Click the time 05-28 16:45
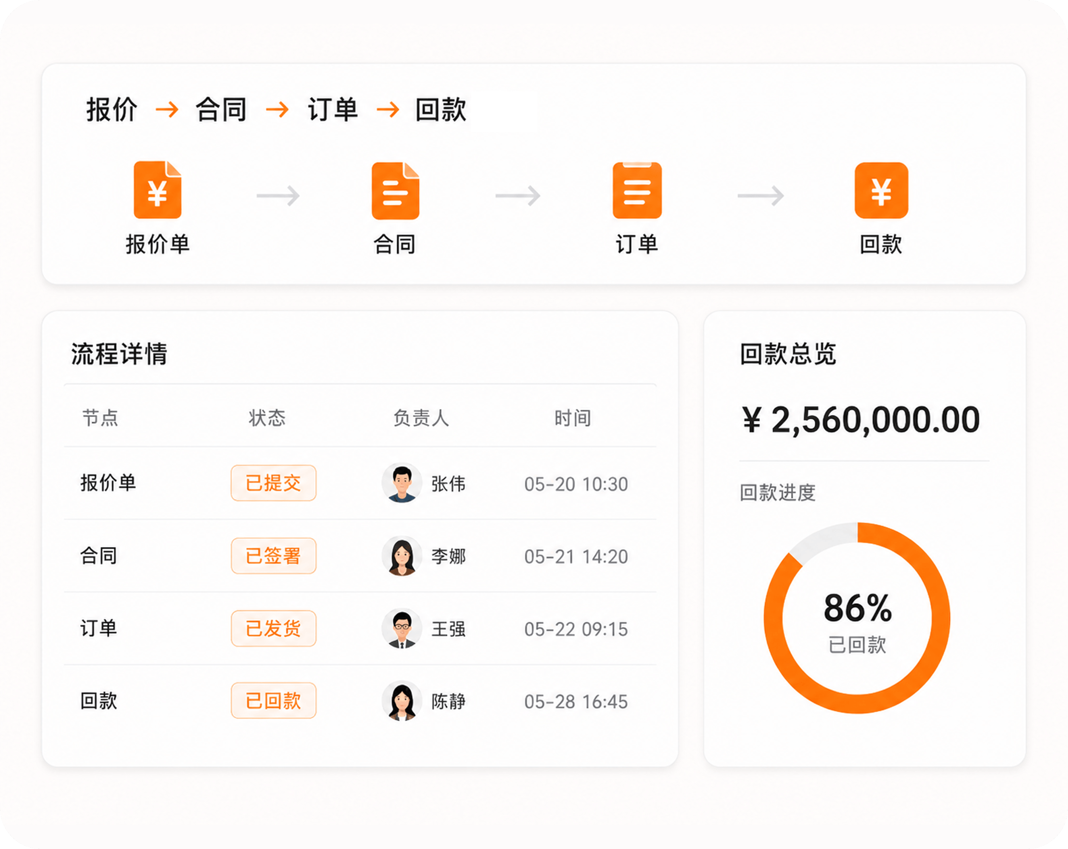The width and height of the screenshot is (1068, 849). [576, 702]
